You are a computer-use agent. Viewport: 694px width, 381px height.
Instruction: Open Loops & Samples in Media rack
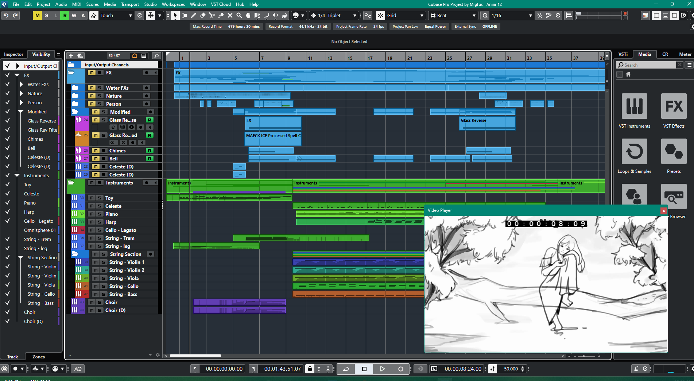[635, 156]
